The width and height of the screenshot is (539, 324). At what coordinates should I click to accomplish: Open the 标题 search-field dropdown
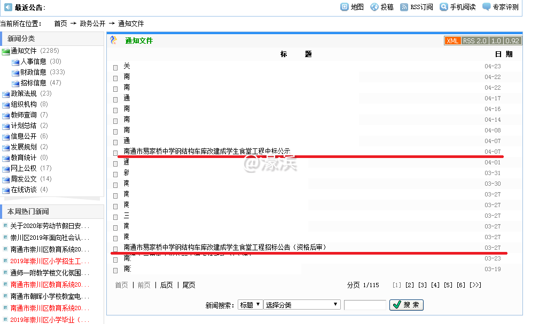click(x=250, y=305)
